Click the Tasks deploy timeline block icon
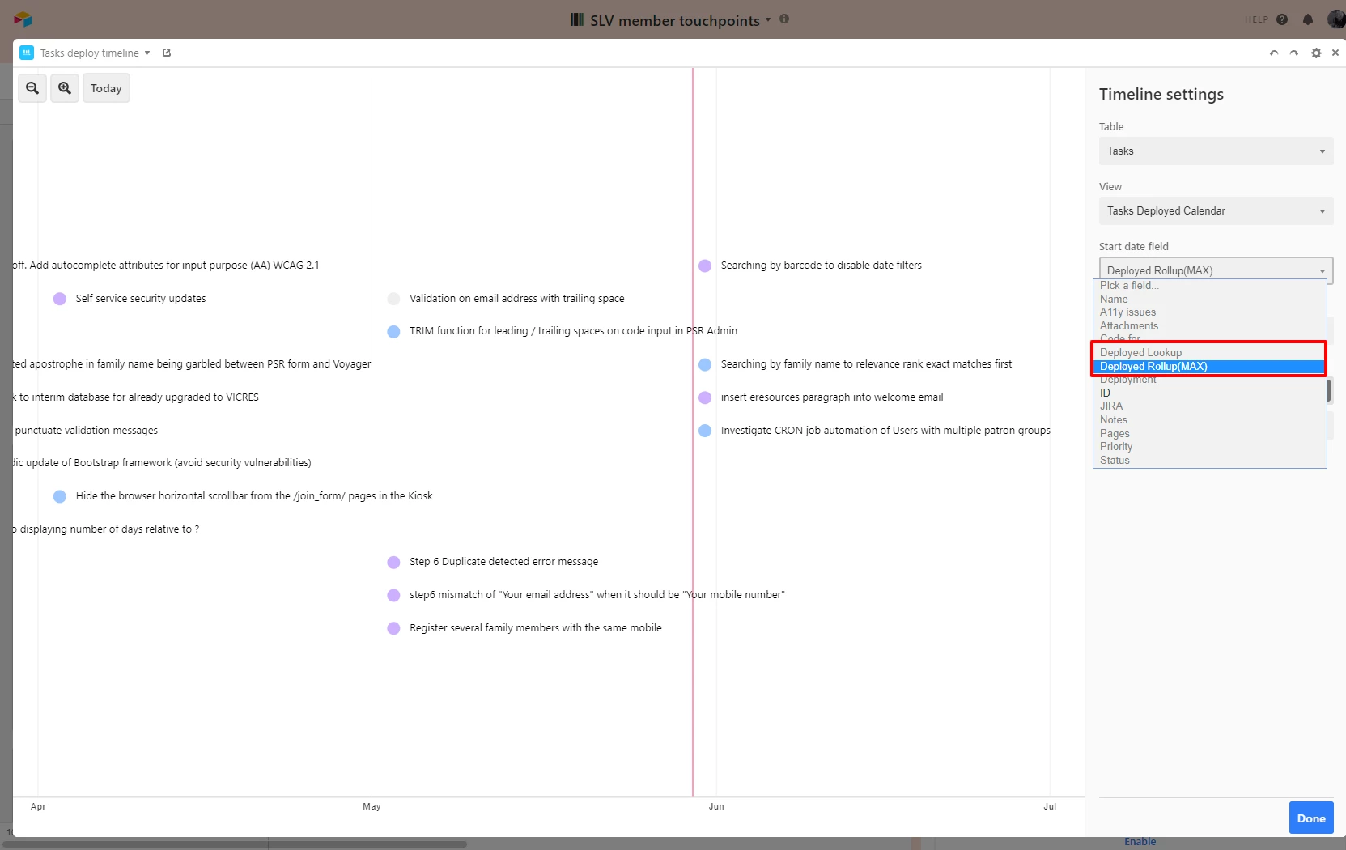This screenshot has width=1346, height=850. tap(27, 53)
